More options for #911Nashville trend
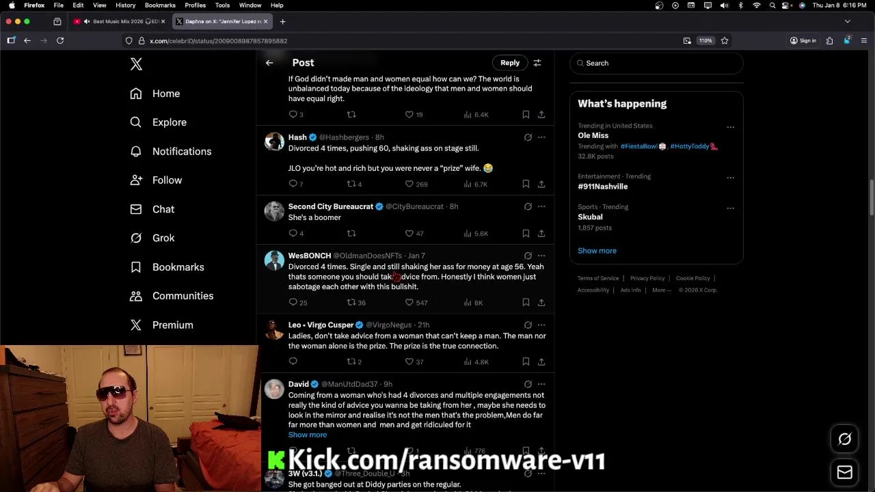The width and height of the screenshot is (875, 492). coord(730,178)
